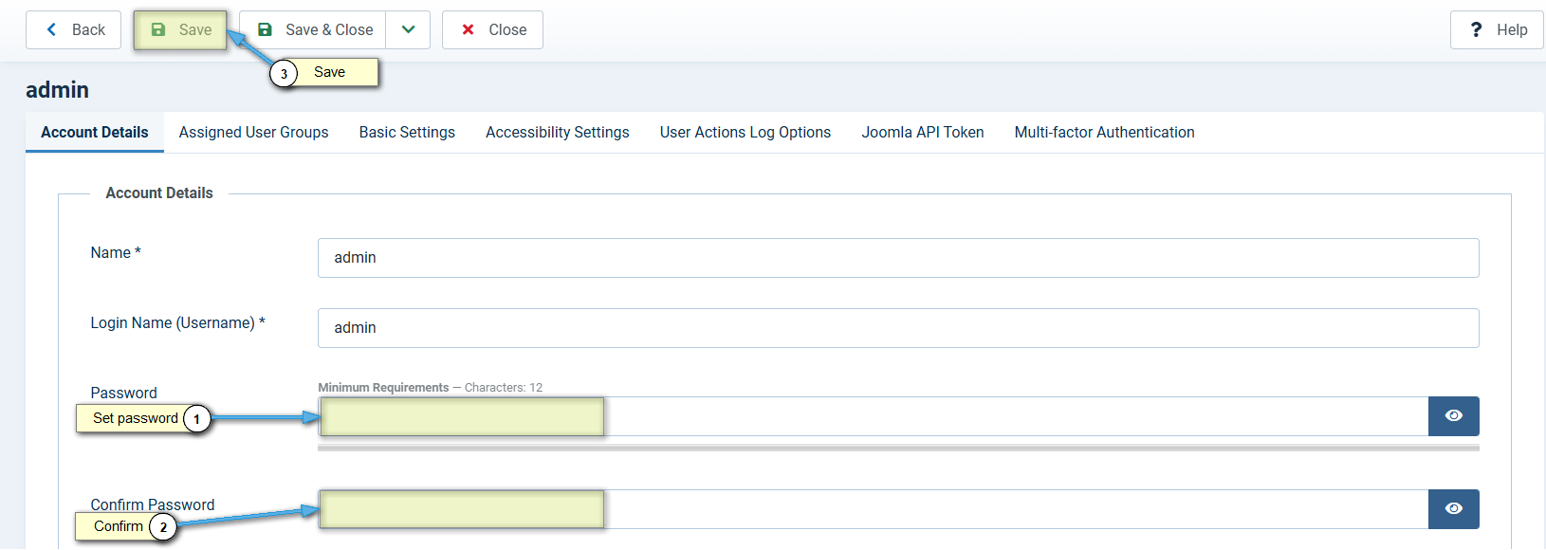Click into the Name input field
Screen dimensions: 1546x550
pyautogui.click(x=897, y=258)
